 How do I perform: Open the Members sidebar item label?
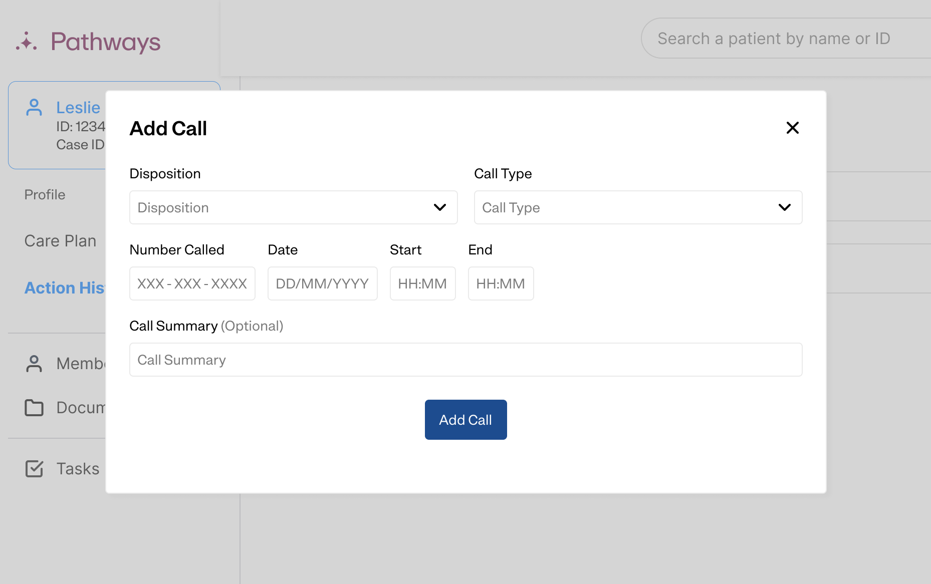click(81, 364)
